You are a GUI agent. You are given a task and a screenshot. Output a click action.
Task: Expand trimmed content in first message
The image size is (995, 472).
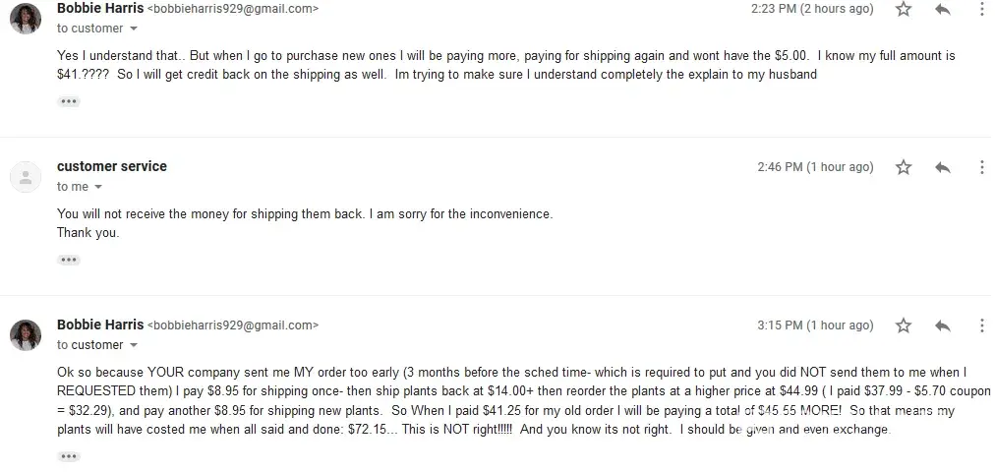pos(68,101)
